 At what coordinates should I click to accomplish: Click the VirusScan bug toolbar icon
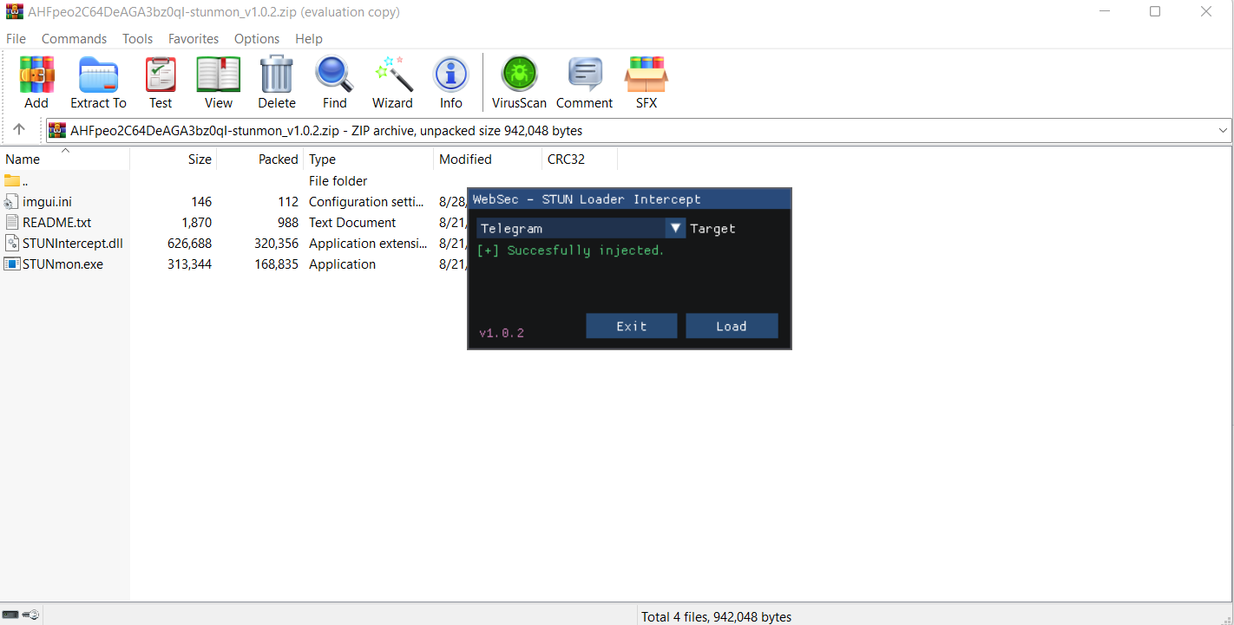click(520, 75)
